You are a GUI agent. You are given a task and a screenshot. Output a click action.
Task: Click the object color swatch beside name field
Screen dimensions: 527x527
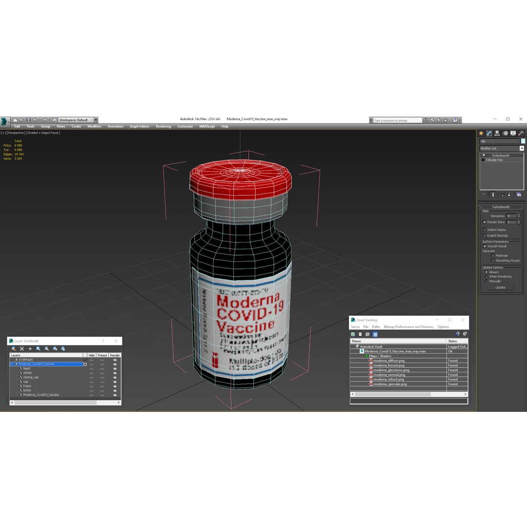(523, 141)
